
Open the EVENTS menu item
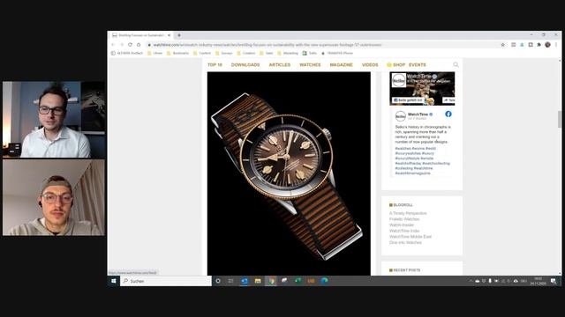tap(418, 64)
